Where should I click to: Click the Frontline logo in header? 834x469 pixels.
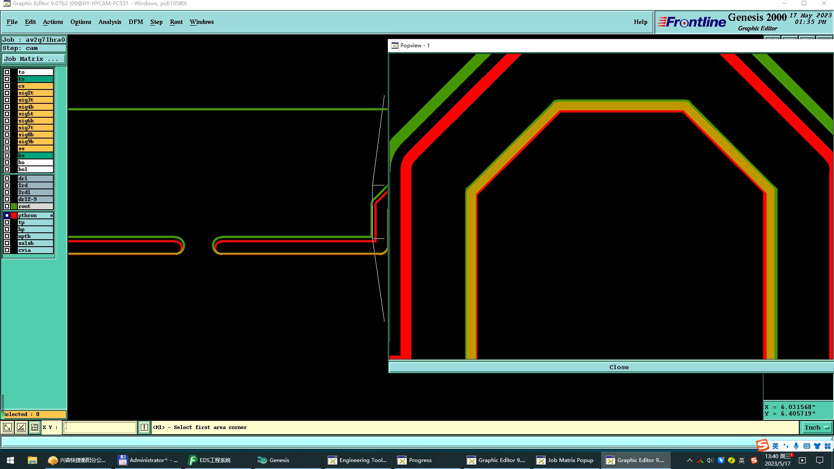[692, 22]
